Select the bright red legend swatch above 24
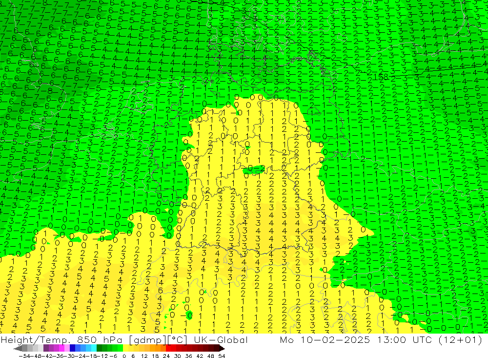Viewport: 488px width, 358px height. (x=168, y=348)
